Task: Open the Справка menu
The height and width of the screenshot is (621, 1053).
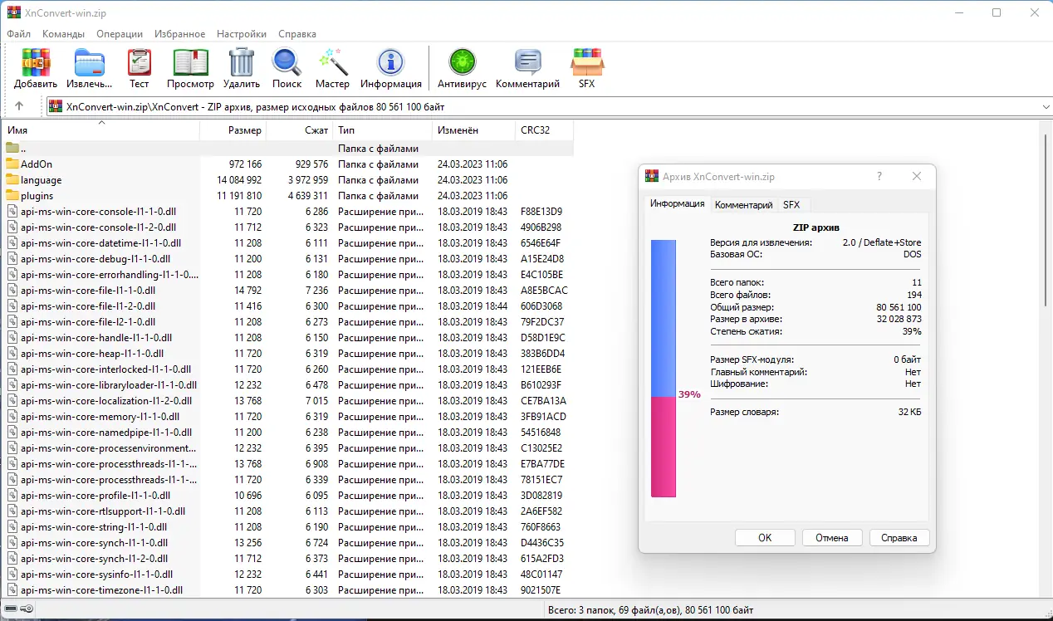Action: 297,34
